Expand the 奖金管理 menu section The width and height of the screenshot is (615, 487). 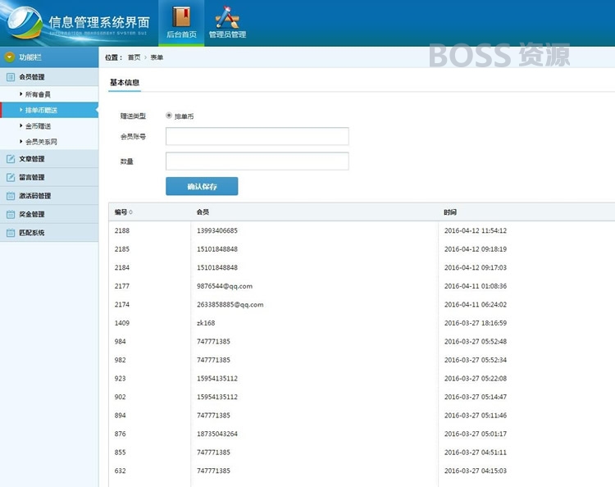coord(49,214)
